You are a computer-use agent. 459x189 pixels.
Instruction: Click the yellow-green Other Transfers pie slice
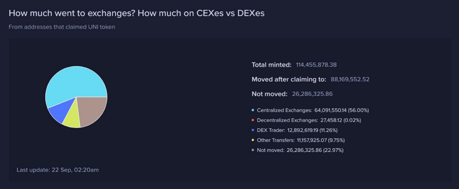tap(72, 117)
